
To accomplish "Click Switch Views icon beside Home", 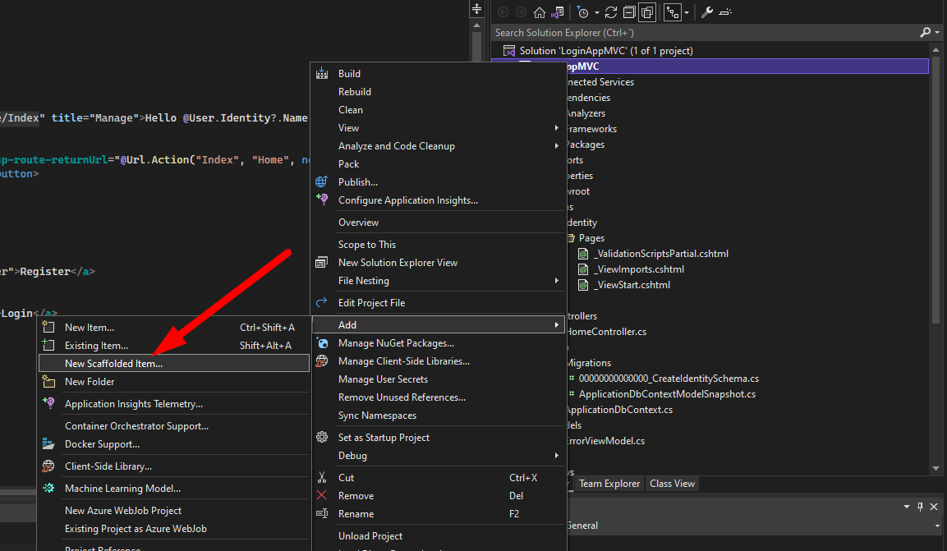I will click(558, 12).
